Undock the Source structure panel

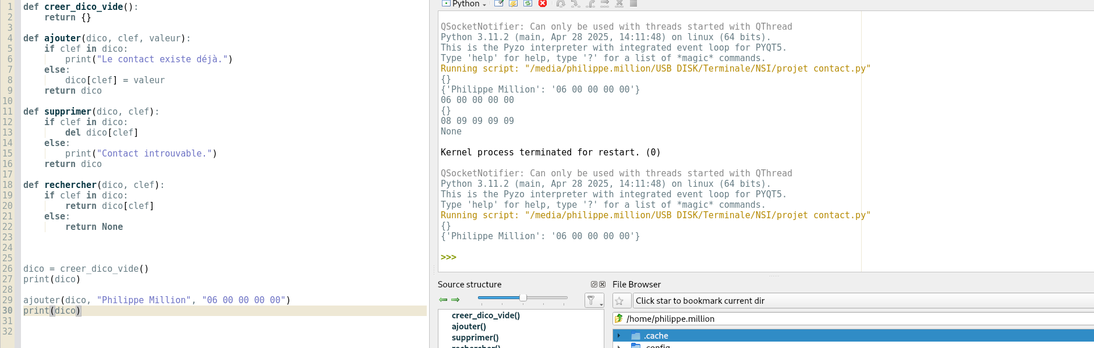594,285
